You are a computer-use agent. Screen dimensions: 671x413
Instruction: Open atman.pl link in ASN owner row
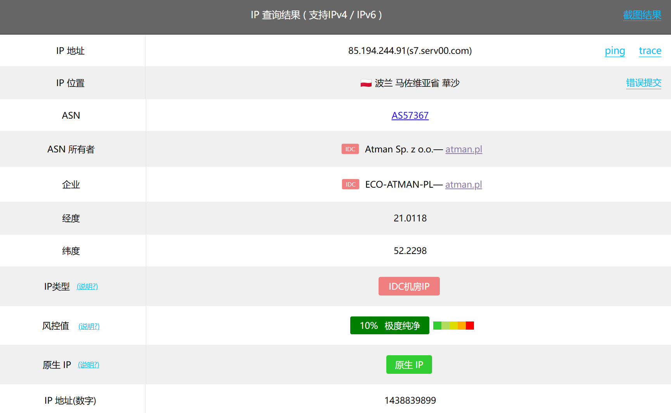(x=463, y=149)
